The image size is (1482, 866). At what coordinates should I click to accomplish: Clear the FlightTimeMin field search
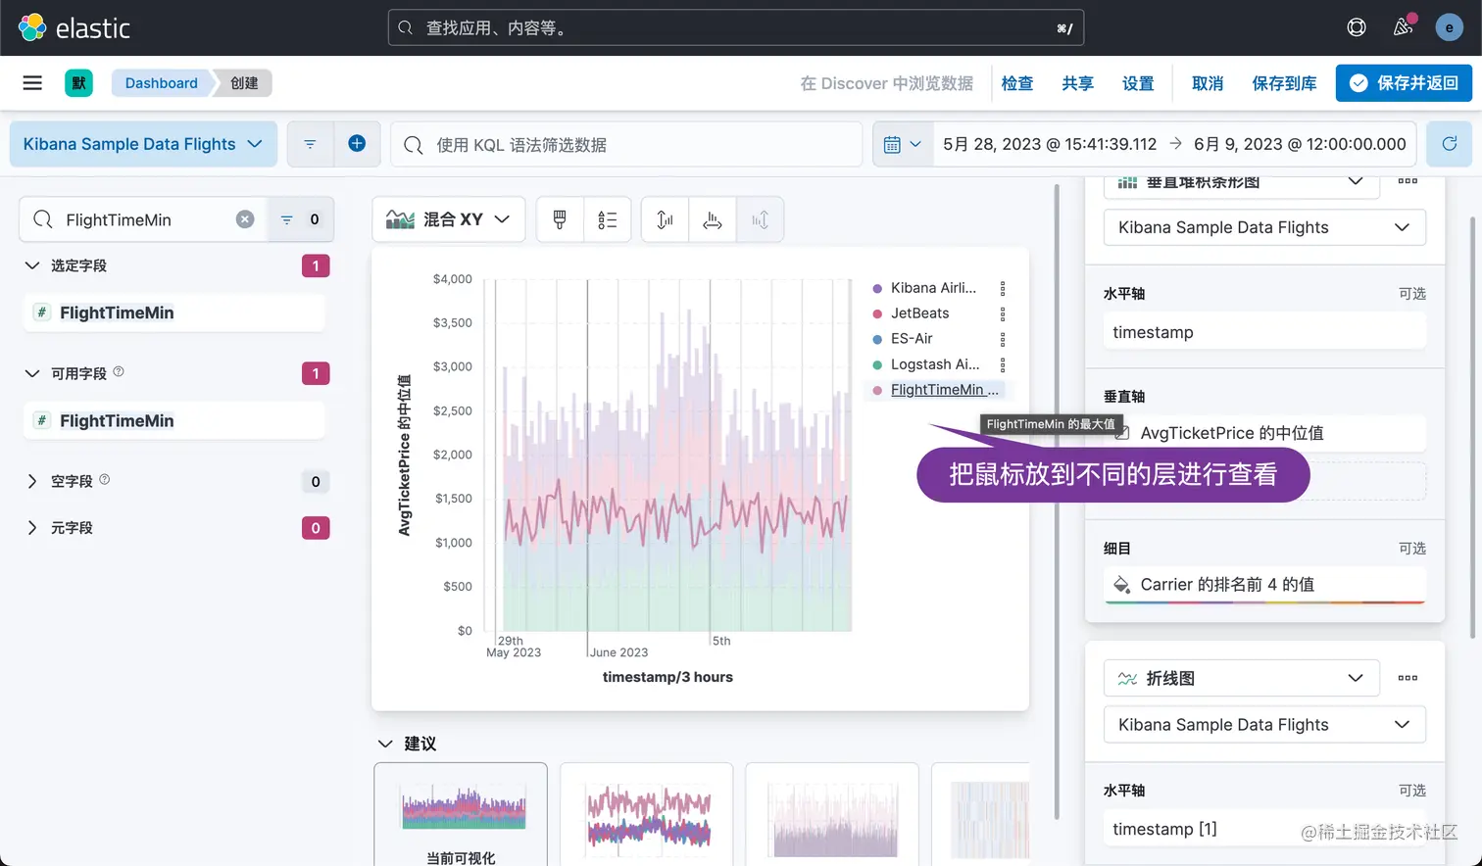click(x=245, y=219)
